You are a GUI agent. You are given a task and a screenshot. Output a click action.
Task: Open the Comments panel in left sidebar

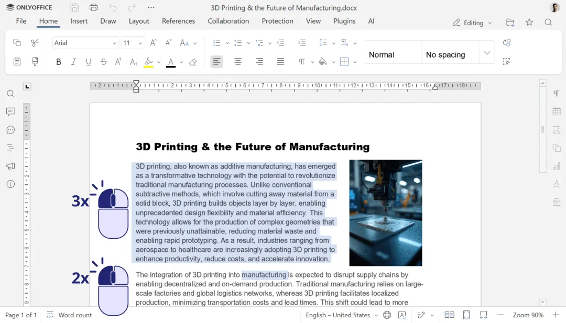(10, 112)
